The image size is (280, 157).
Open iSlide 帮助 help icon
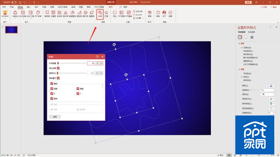(158, 14)
